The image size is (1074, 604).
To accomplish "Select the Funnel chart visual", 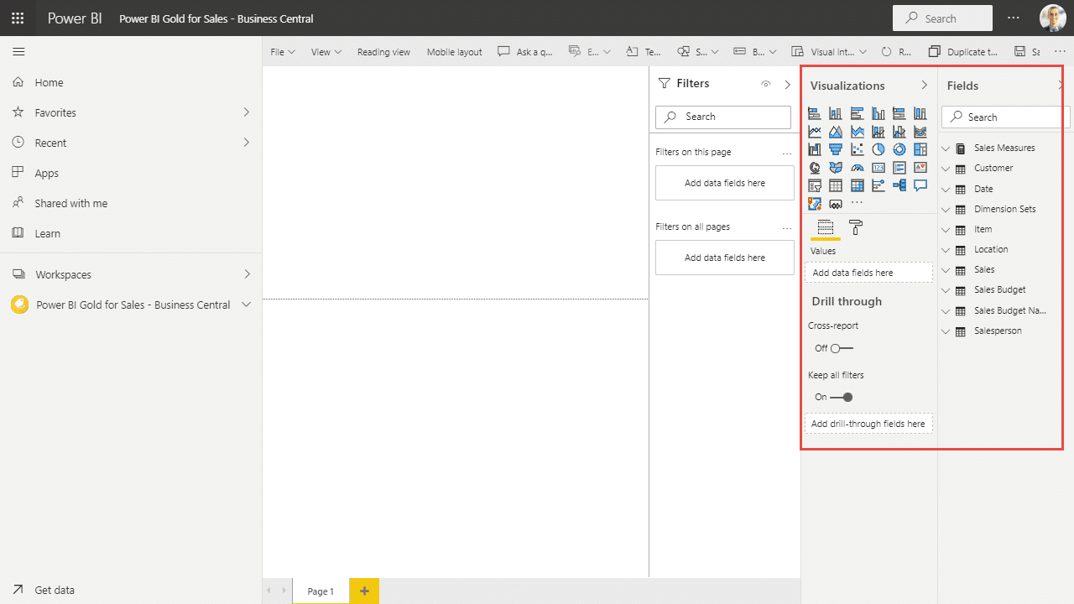I will pyautogui.click(x=836, y=149).
